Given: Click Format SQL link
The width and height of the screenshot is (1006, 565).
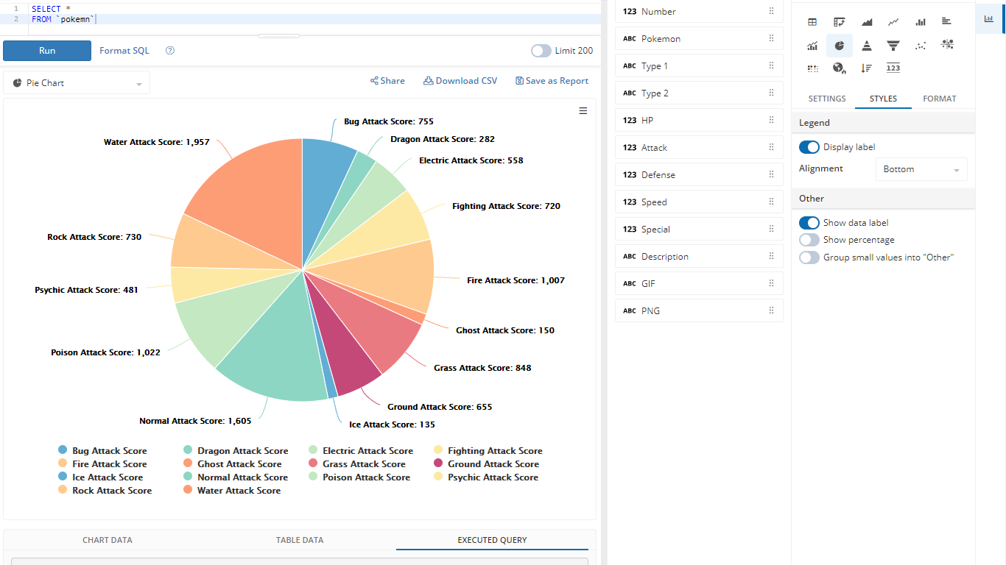Looking at the screenshot, I should coord(124,51).
